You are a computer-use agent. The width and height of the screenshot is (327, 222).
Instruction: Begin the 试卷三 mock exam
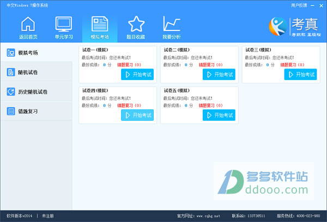(300, 75)
